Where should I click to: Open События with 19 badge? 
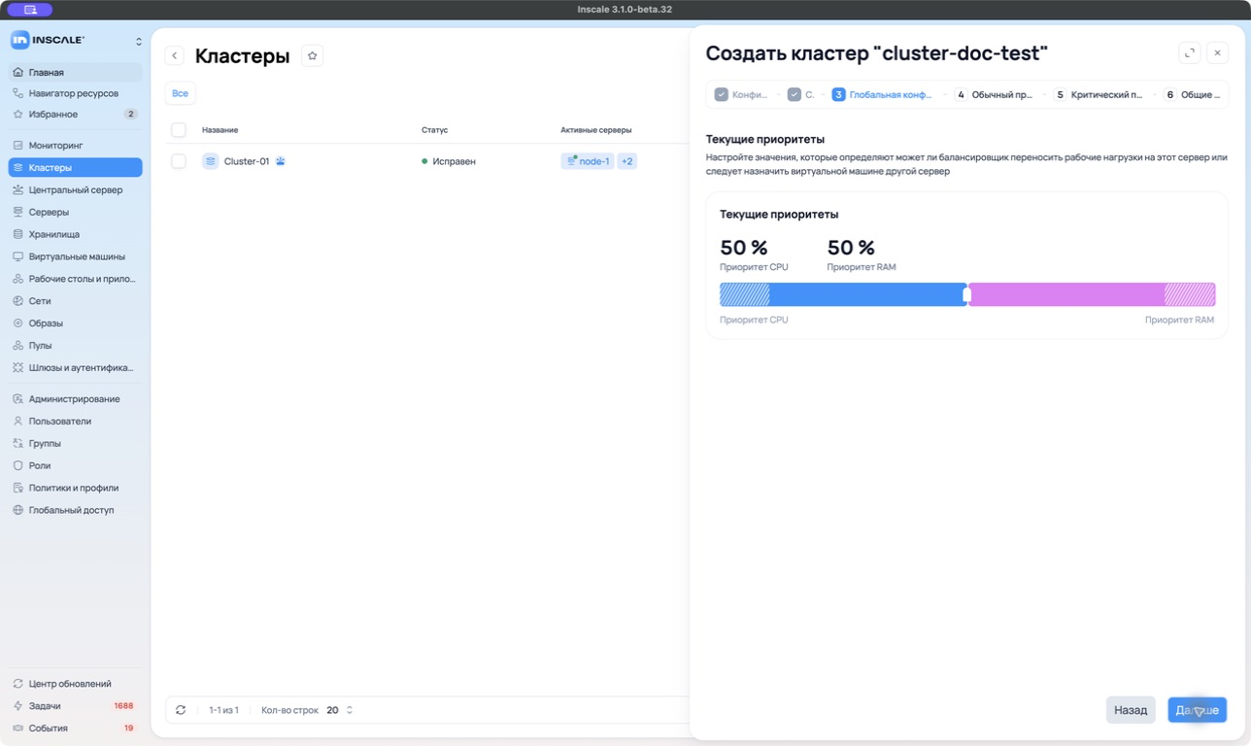[x=75, y=728]
